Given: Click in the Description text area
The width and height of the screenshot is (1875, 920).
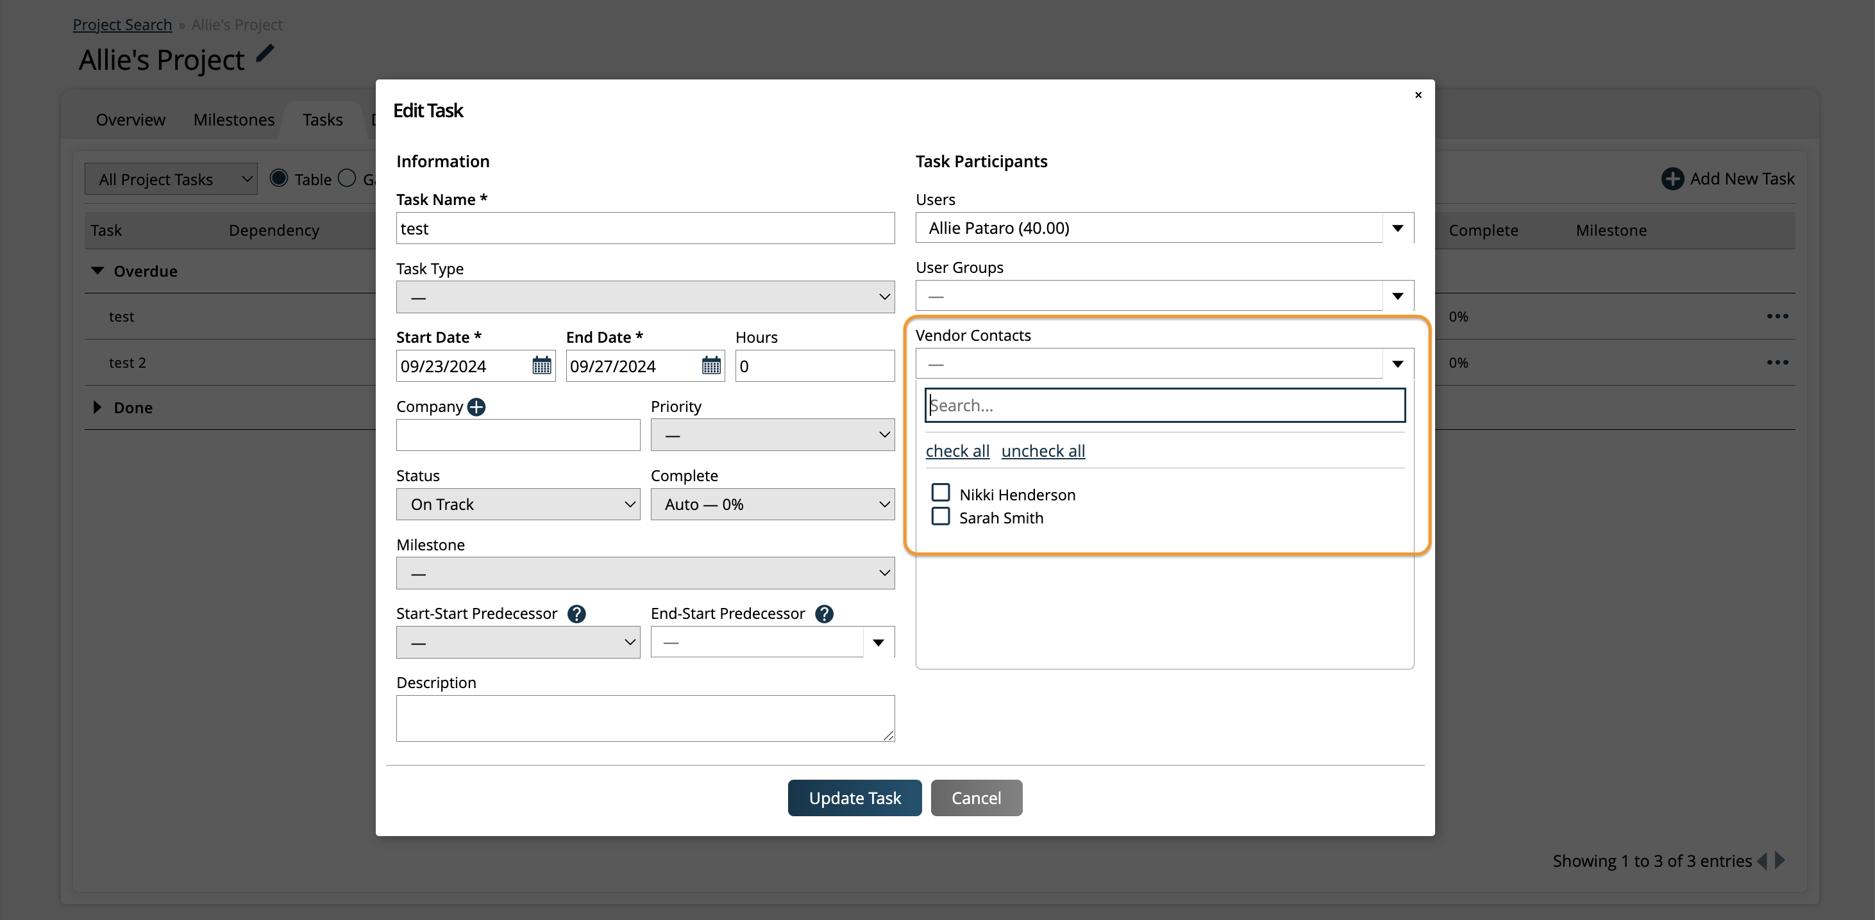Looking at the screenshot, I should [645, 719].
